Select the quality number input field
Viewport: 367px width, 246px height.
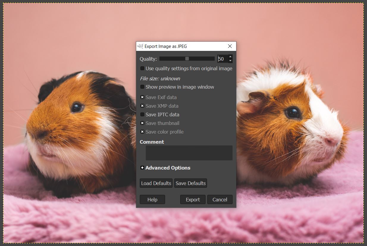223,59
